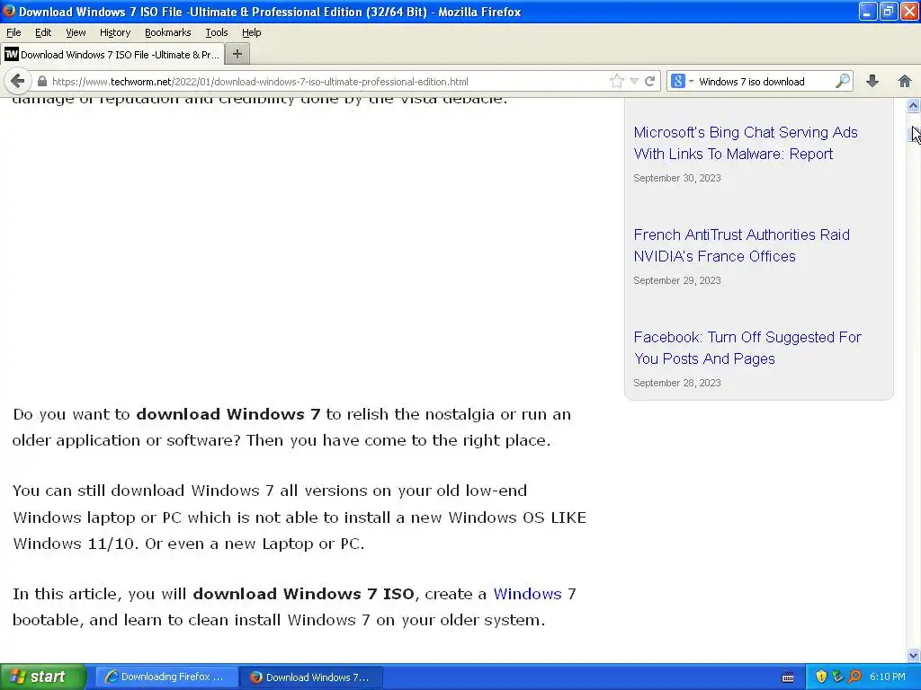The image size is (921, 690).
Task: Click the vertical scrollbar thumb
Action: tap(913, 135)
